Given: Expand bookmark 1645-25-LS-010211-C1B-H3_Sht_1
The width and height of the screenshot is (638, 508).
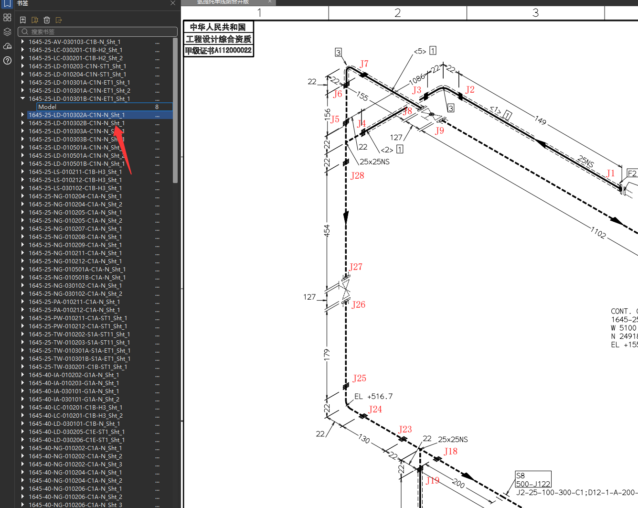Looking at the screenshot, I should [x=22, y=172].
